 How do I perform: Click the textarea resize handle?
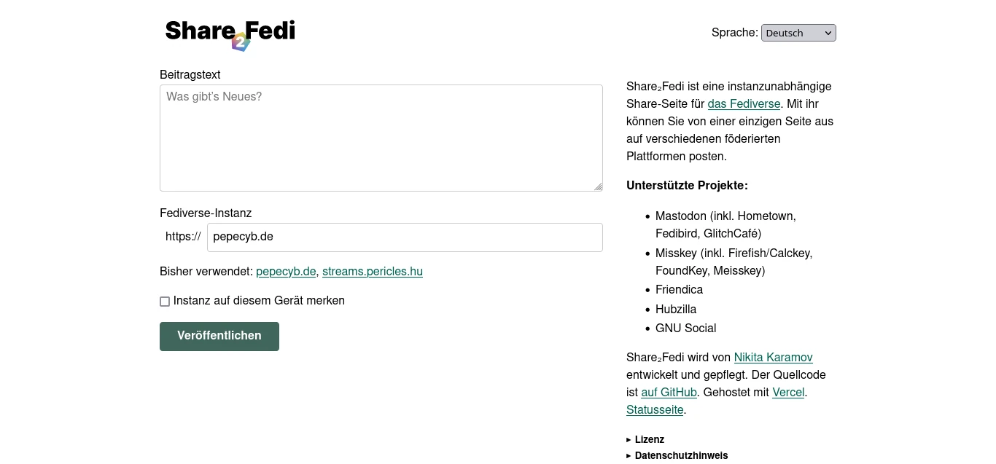[598, 187]
